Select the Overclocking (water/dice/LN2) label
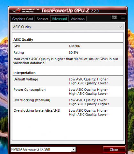 coord(37,110)
